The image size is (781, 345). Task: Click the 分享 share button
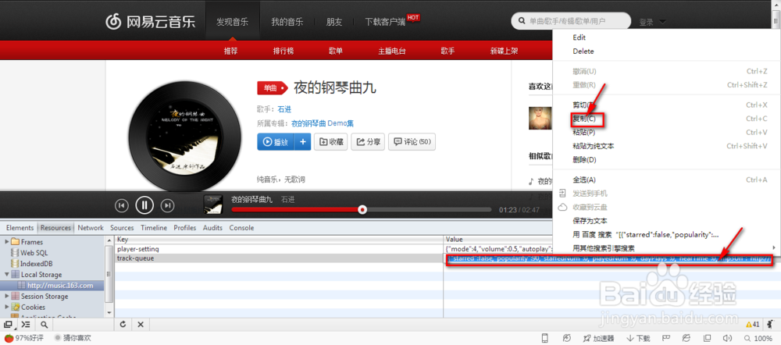tap(368, 142)
